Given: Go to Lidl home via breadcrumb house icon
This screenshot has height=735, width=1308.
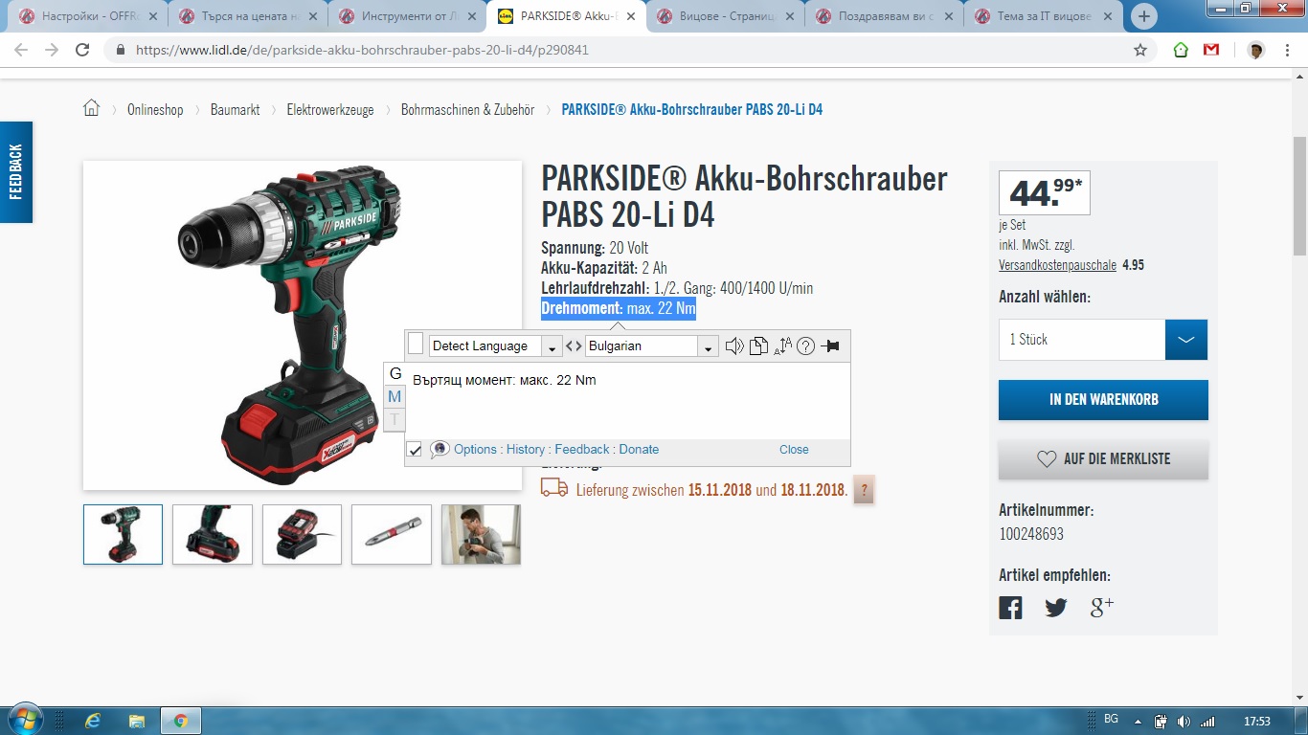Looking at the screenshot, I should click(92, 108).
